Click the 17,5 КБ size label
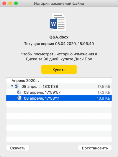 click(x=104, y=87)
